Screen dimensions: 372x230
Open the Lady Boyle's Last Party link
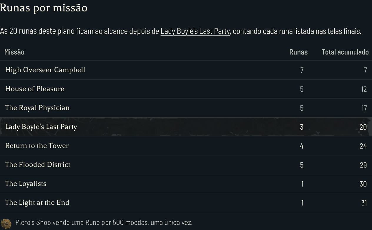click(195, 31)
